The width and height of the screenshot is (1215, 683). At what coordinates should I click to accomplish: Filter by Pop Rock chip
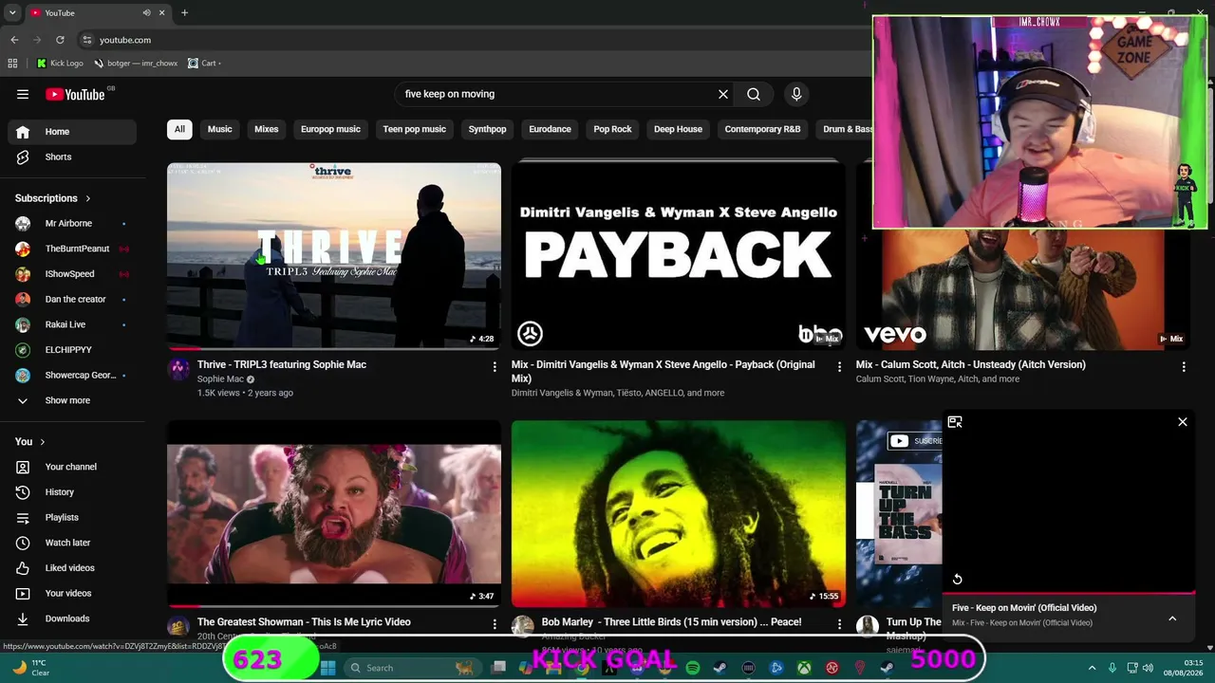pyautogui.click(x=612, y=129)
